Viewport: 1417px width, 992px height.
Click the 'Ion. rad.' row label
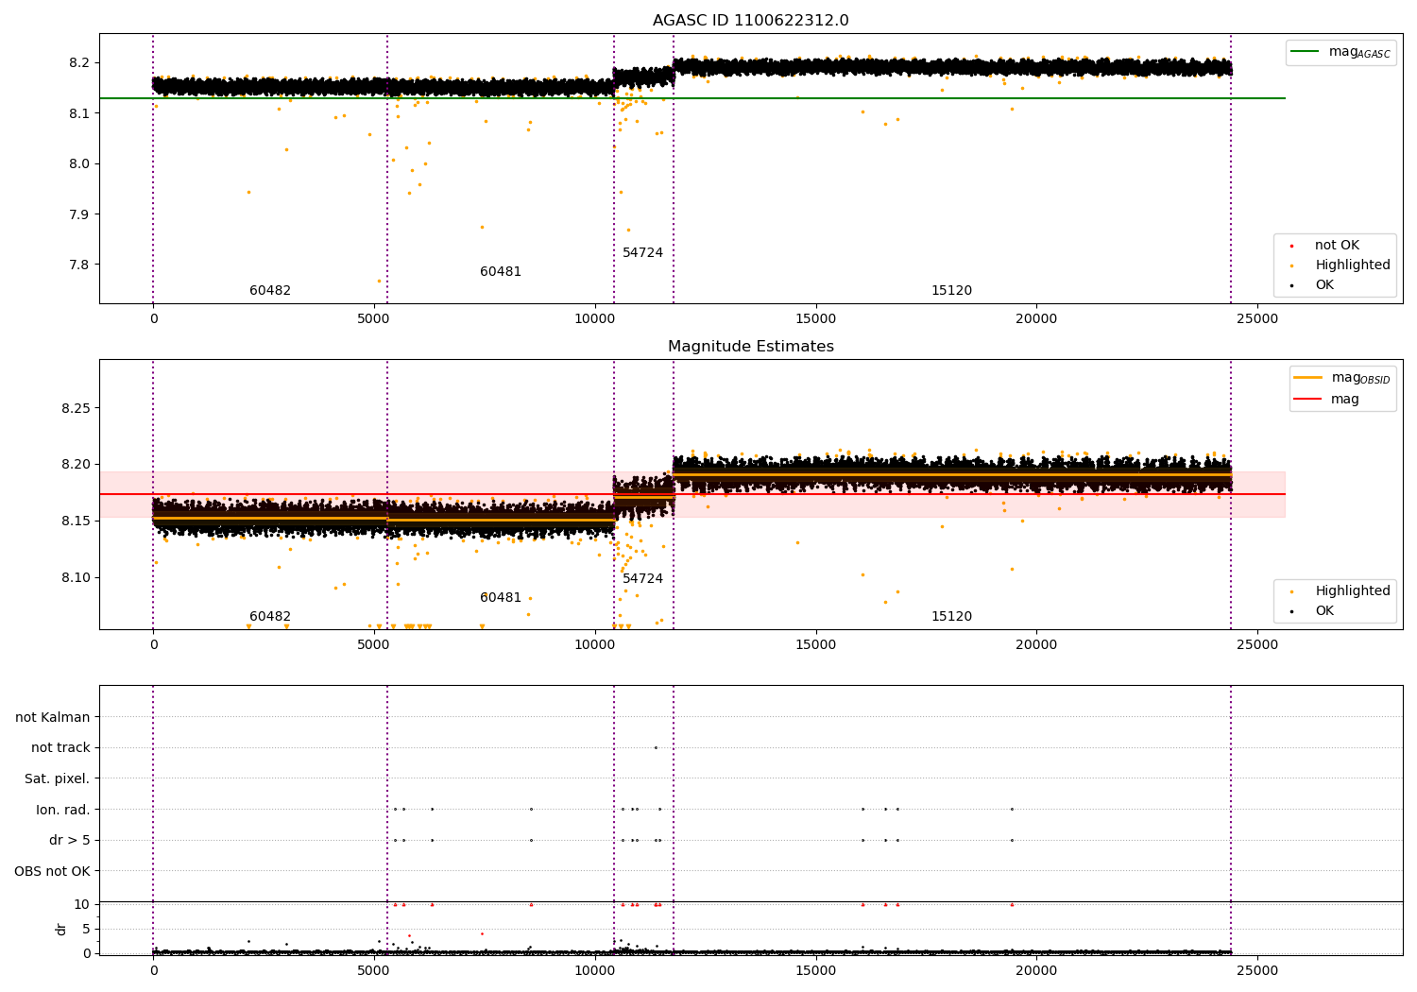click(63, 810)
